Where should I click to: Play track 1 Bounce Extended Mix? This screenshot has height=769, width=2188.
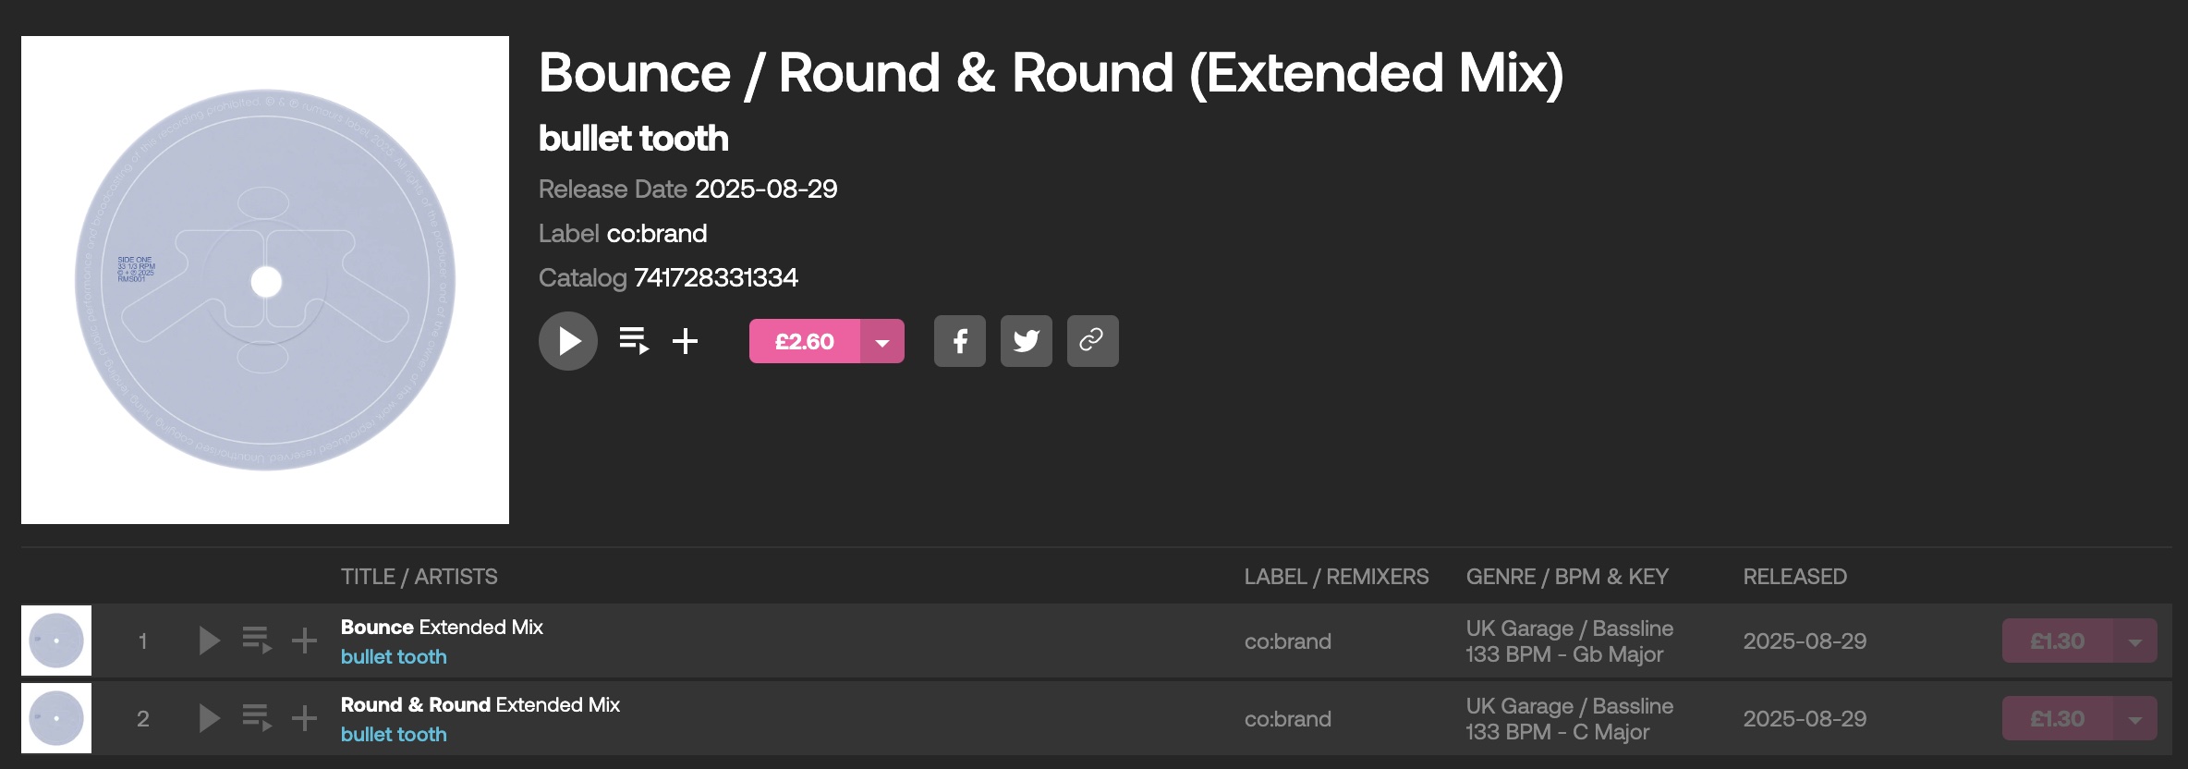point(210,641)
